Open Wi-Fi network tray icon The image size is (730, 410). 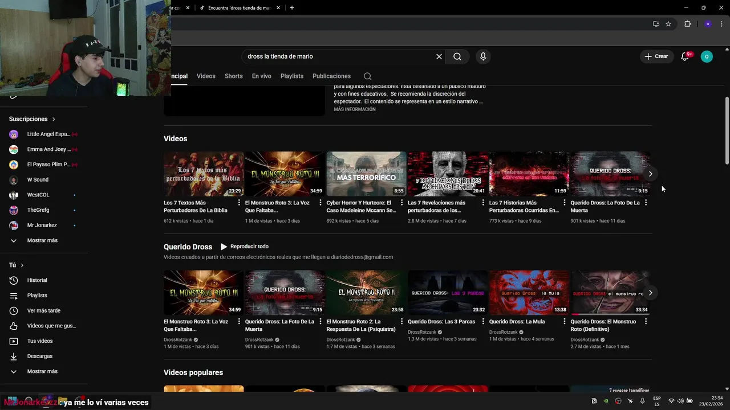671,401
